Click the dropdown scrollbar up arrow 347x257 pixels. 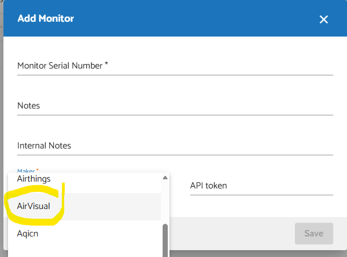coord(165,177)
